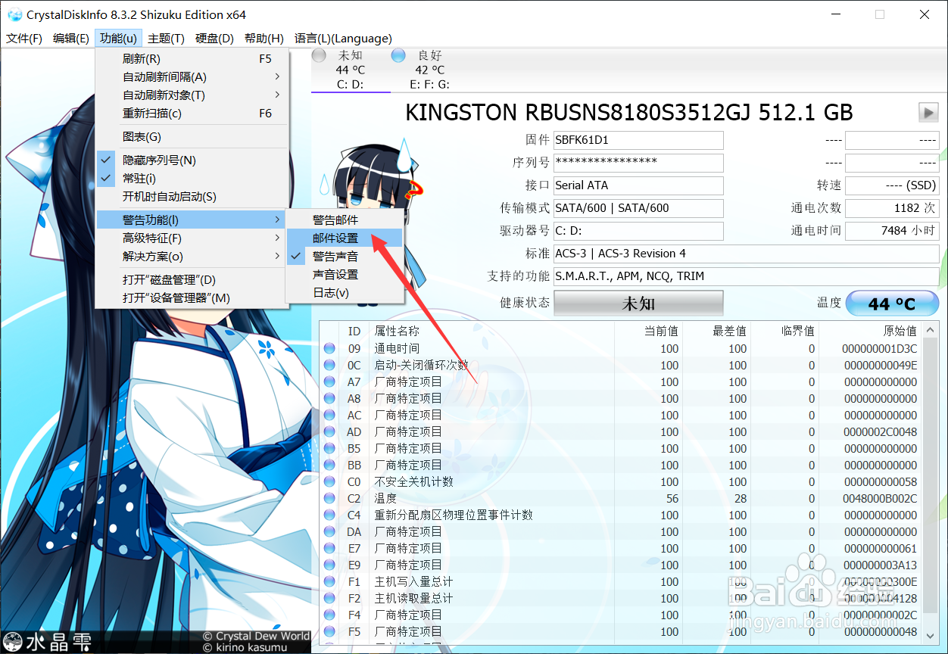Open the 语言(L)(Language) menu

343,39
